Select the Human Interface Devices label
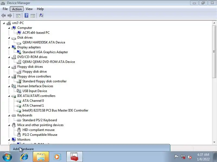The image size is (217, 162). tap(35, 86)
